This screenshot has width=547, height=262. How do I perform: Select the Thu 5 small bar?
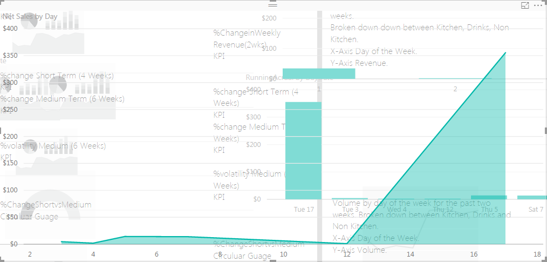click(489, 197)
